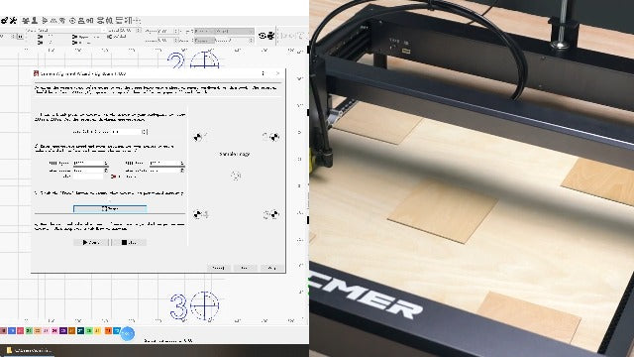Click the Speed field in step 2

click(x=91, y=163)
